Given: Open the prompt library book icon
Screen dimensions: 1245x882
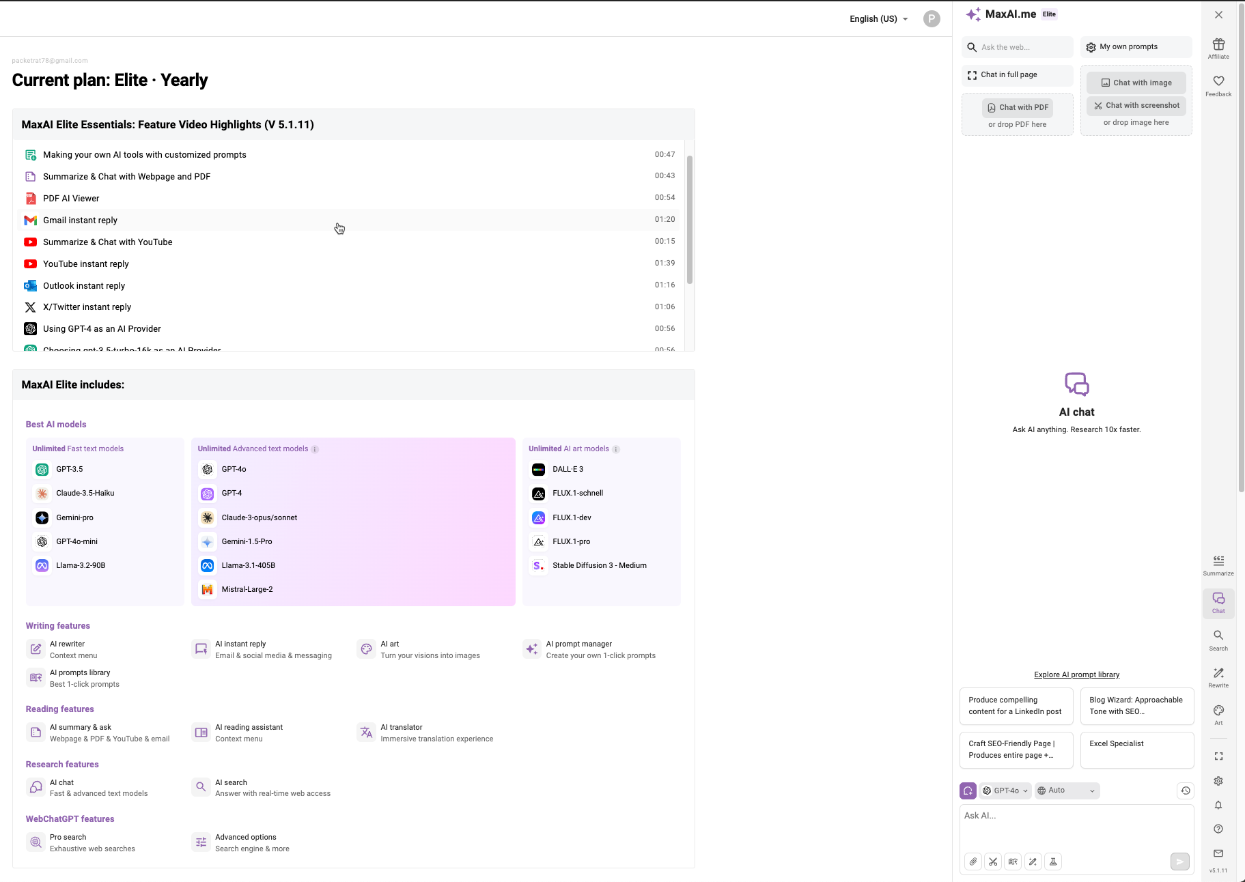Looking at the screenshot, I should coord(1013,862).
